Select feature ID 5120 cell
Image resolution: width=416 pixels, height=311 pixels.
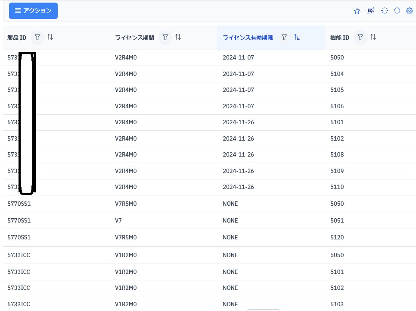[337, 237]
